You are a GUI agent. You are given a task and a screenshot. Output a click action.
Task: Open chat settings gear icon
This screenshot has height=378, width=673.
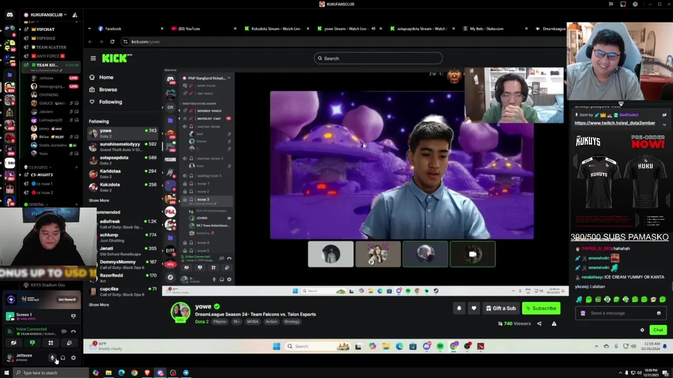tap(642, 330)
